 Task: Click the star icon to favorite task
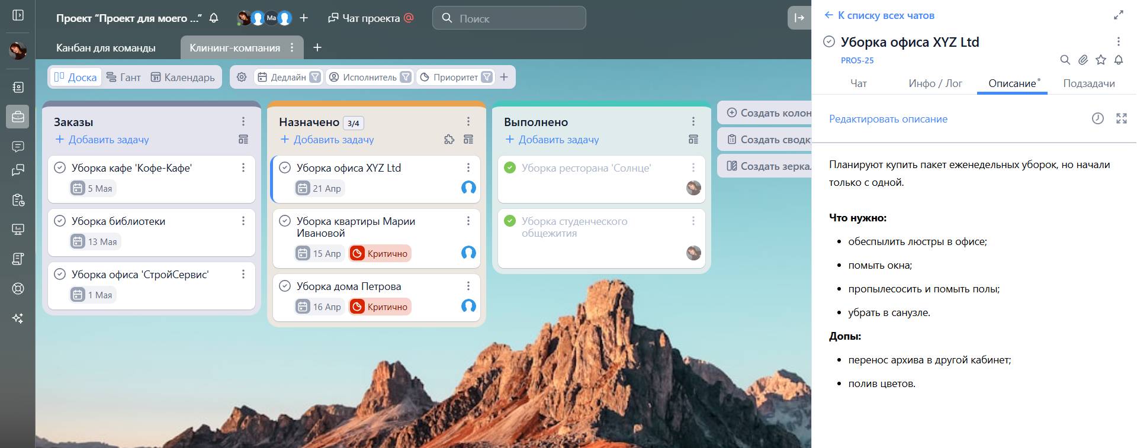tap(1101, 60)
